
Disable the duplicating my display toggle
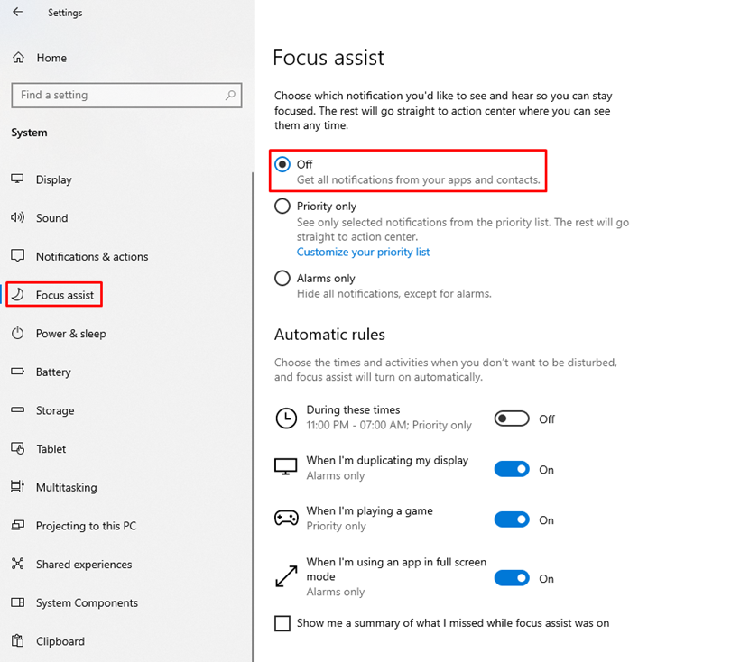(x=512, y=469)
